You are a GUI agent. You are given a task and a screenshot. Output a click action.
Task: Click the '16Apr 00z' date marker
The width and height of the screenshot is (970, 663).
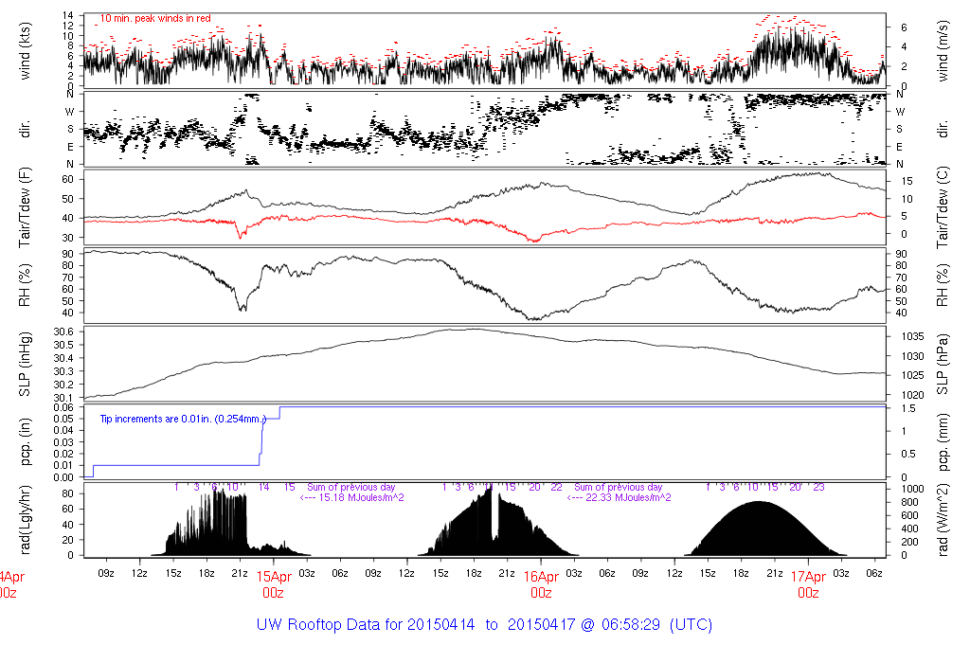click(541, 584)
